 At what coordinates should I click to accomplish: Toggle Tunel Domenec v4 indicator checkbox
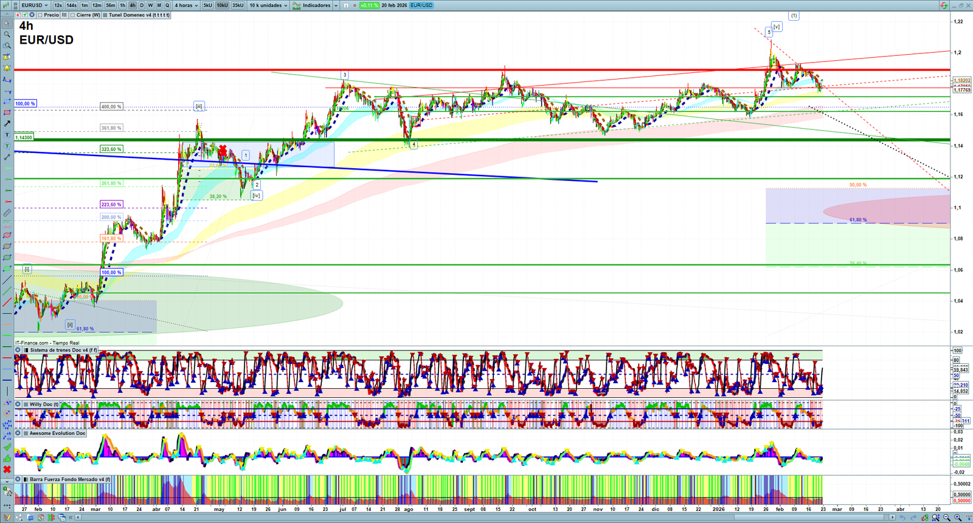coord(105,15)
